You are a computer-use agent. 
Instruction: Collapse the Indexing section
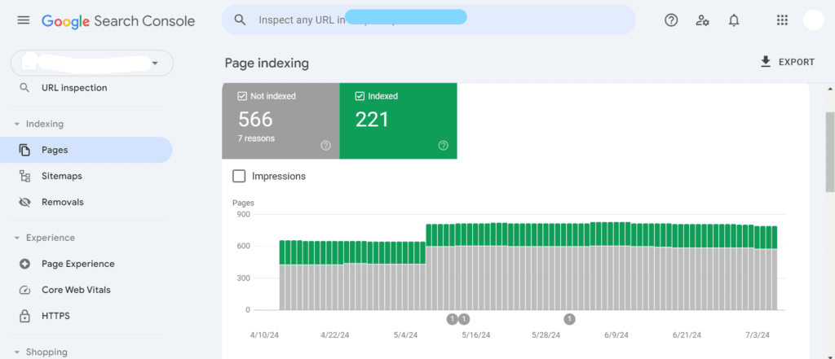click(x=17, y=125)
